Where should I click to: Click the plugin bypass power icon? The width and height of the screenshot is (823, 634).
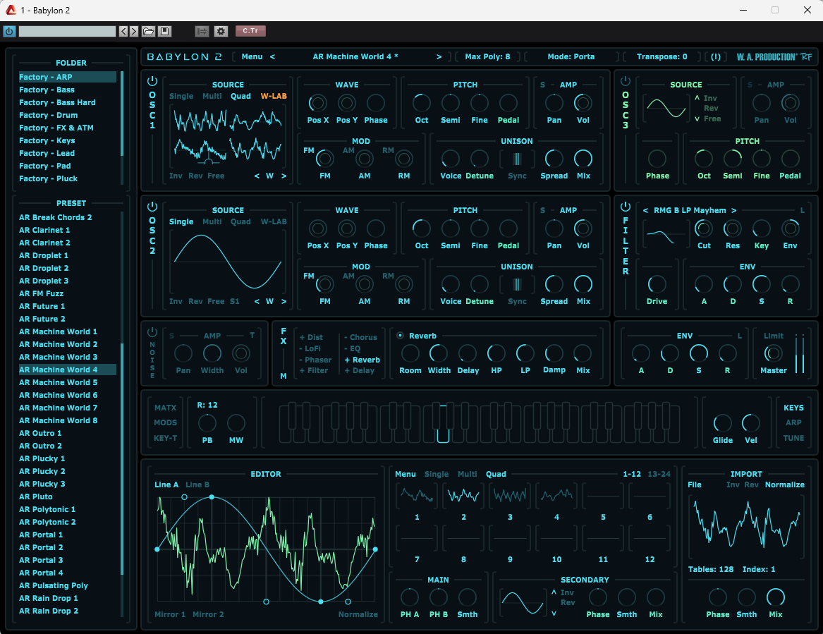click(x=9, y=31)
